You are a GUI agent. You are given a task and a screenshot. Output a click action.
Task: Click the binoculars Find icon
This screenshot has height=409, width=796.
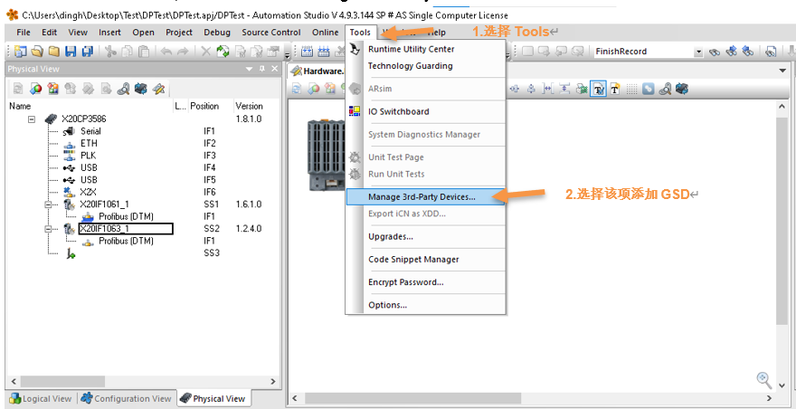pyautogui.click(x=715, y=52)
